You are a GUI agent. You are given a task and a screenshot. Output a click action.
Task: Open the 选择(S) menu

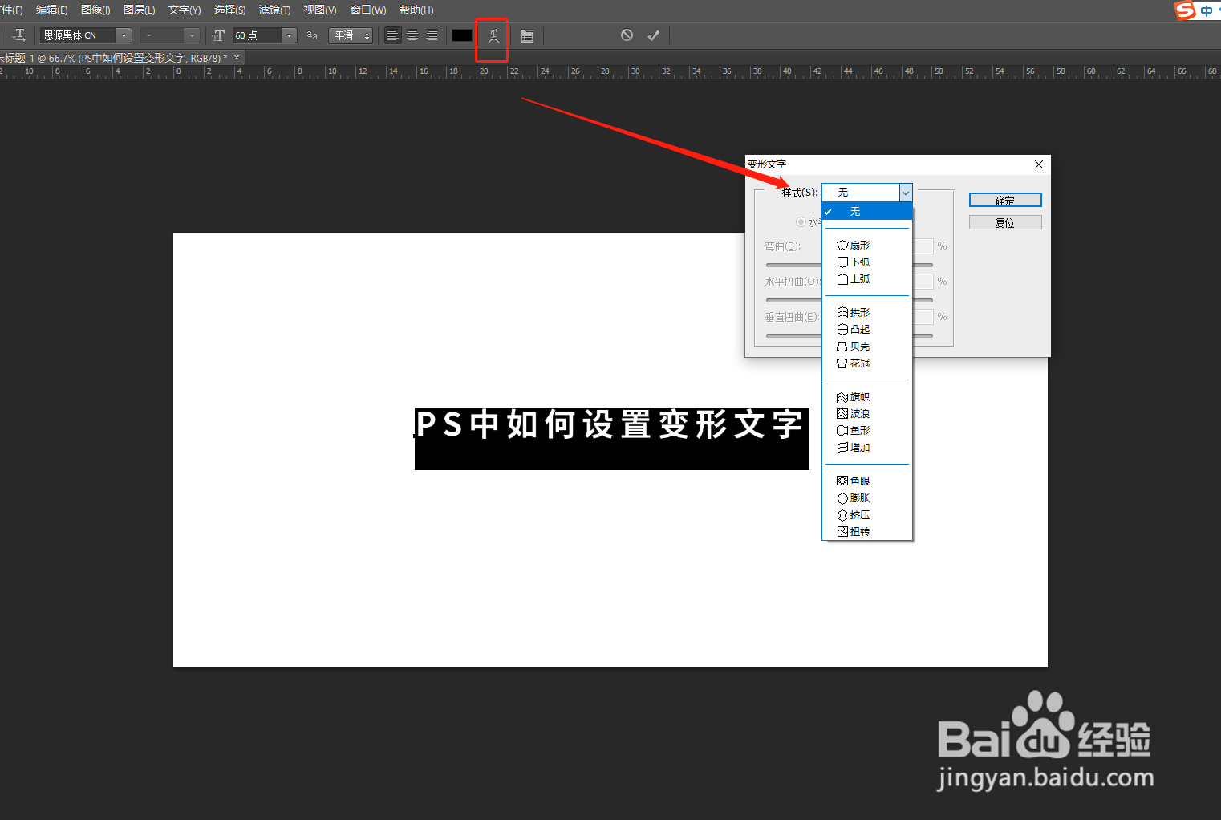230,10
